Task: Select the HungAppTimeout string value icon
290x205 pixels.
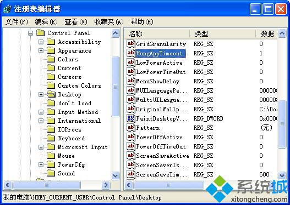Action: click(131, 53)
